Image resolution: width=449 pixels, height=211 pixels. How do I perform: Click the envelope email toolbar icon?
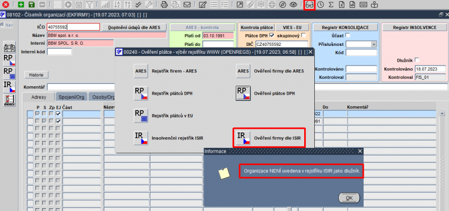point(187,4)
